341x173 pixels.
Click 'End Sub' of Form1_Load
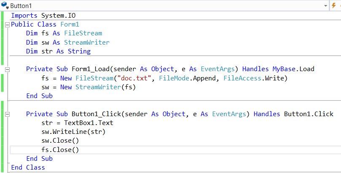point(39,96)
